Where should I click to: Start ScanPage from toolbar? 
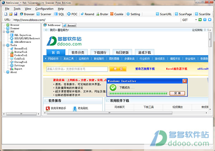(183, 14)
